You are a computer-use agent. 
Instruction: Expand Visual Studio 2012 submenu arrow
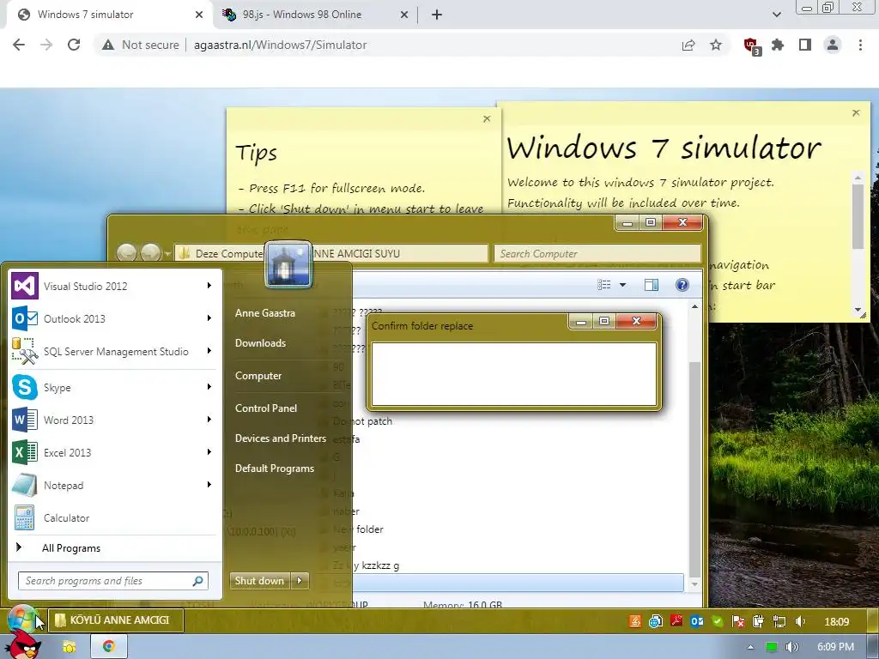[x=209, y=286]
